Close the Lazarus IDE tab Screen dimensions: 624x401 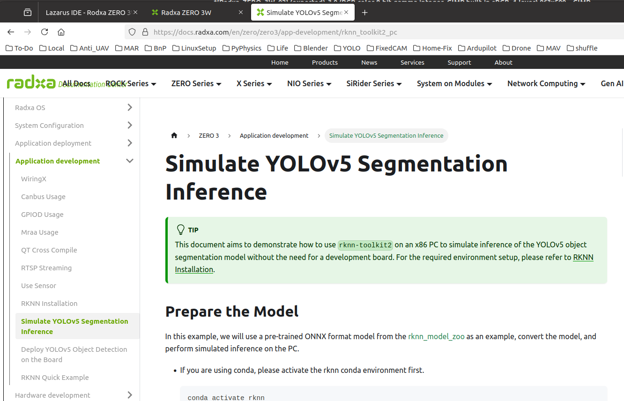point(135,12)
